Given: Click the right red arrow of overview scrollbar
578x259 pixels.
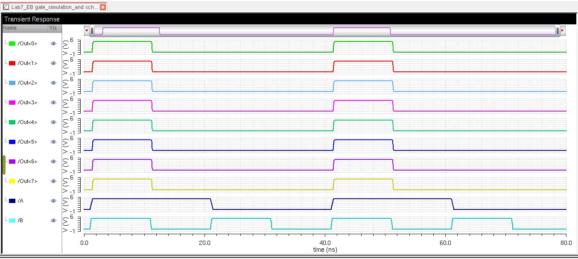Looking at the screenshot, I should [x=563, y=30].
